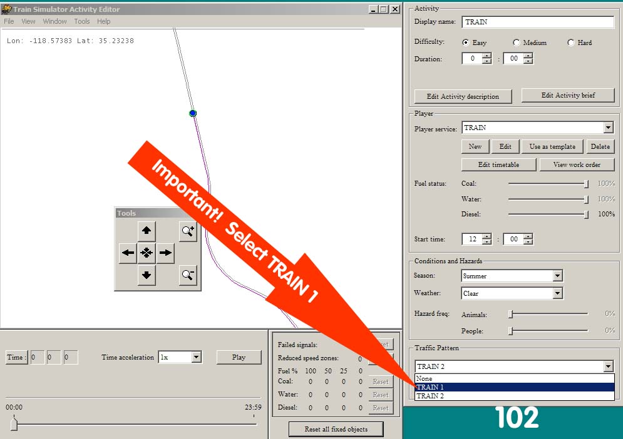Screen dimensions: 623x439
Task: Decrease the Start time minutes spinner
Action: 528,242
